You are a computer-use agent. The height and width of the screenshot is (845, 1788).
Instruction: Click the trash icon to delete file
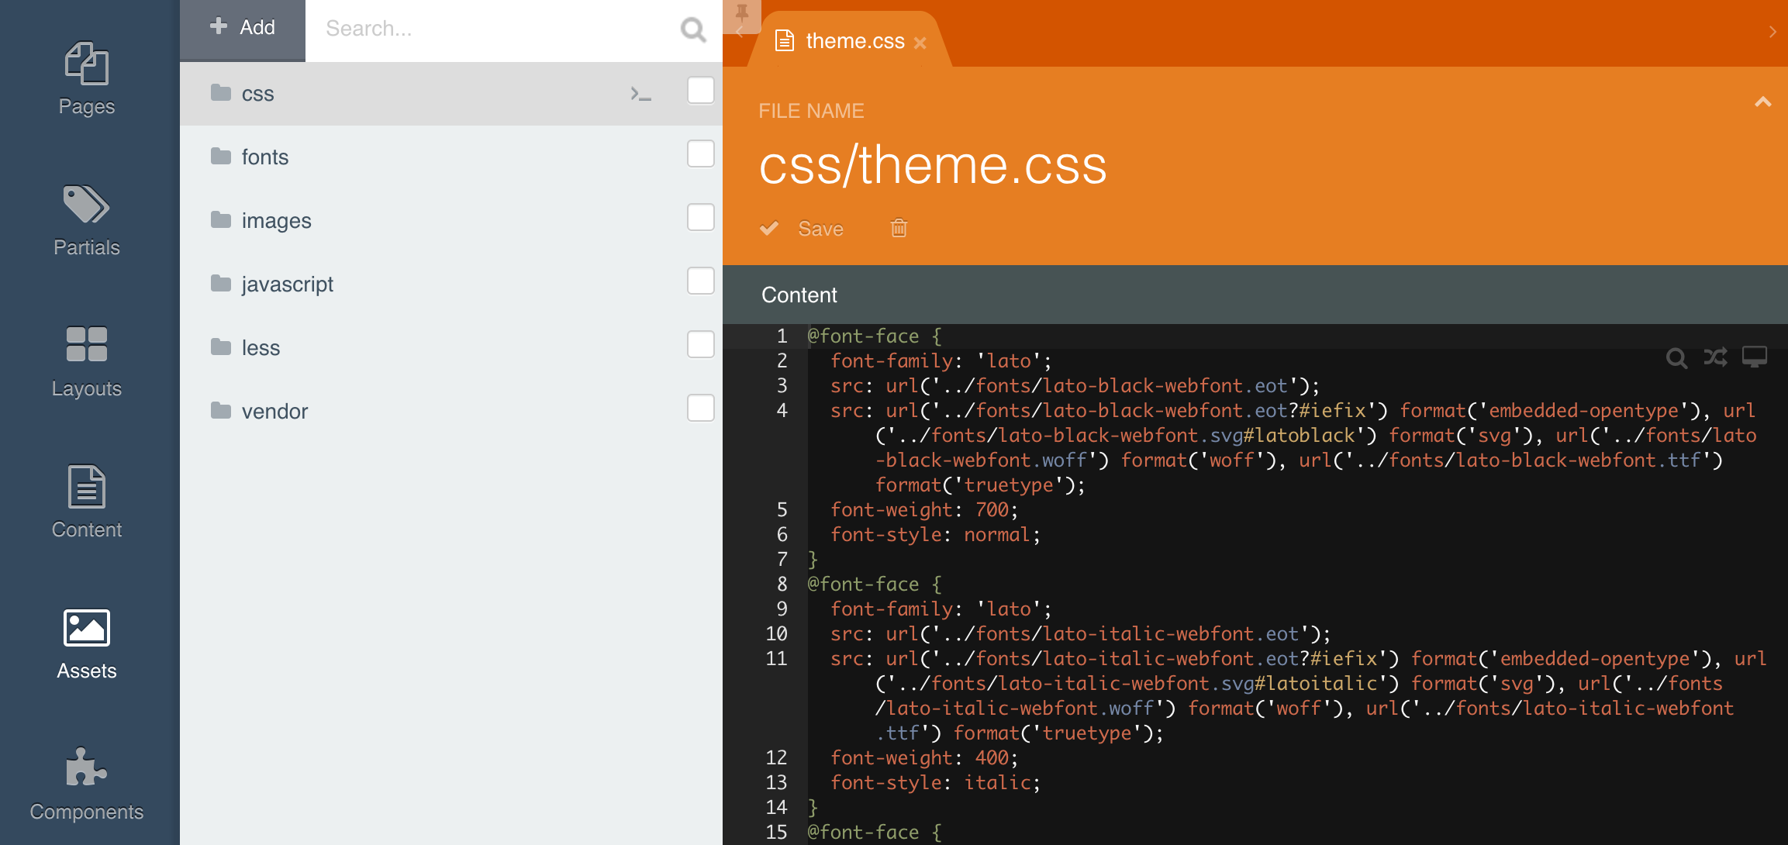(899, 228)
